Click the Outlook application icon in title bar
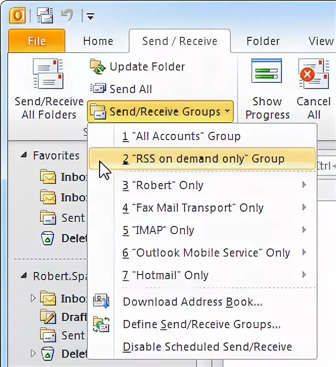This screenshot has height=367, width=336. (17, 15)
